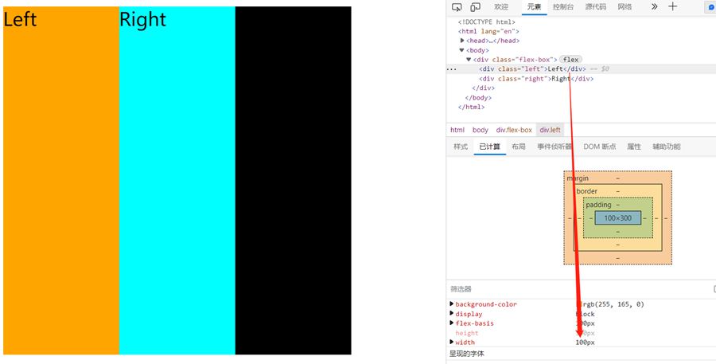Collapse the body element node
Viewport: 716px width, 364px height.
[462, 50]
